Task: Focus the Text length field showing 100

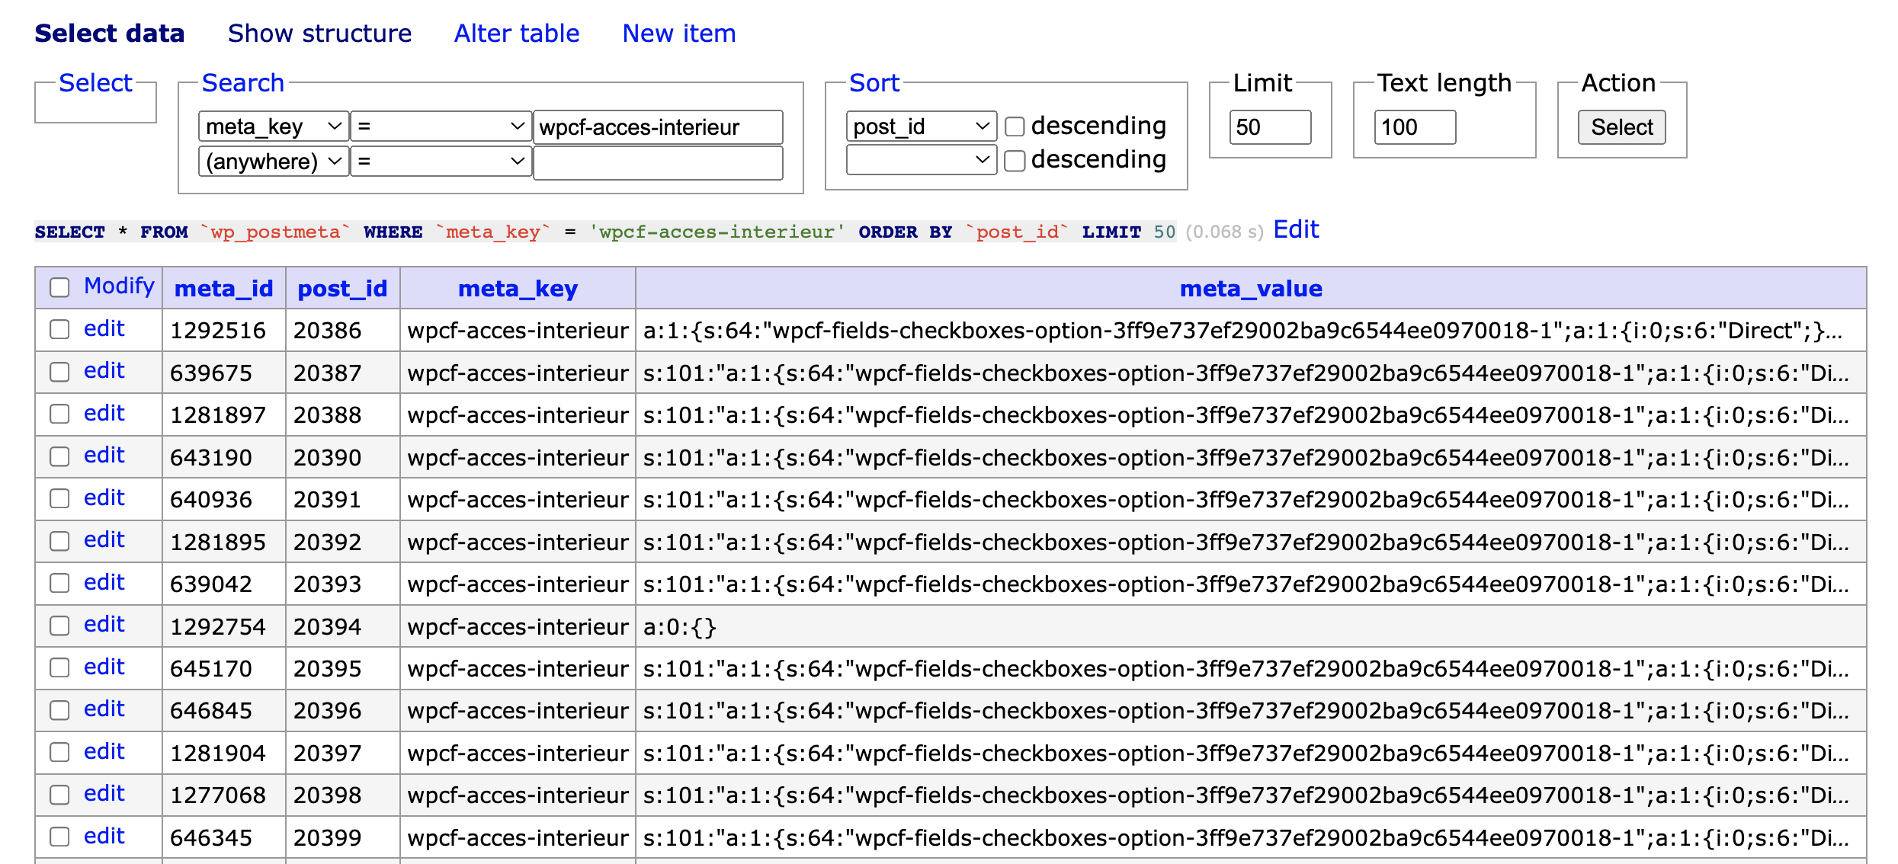Action: 1415,127
